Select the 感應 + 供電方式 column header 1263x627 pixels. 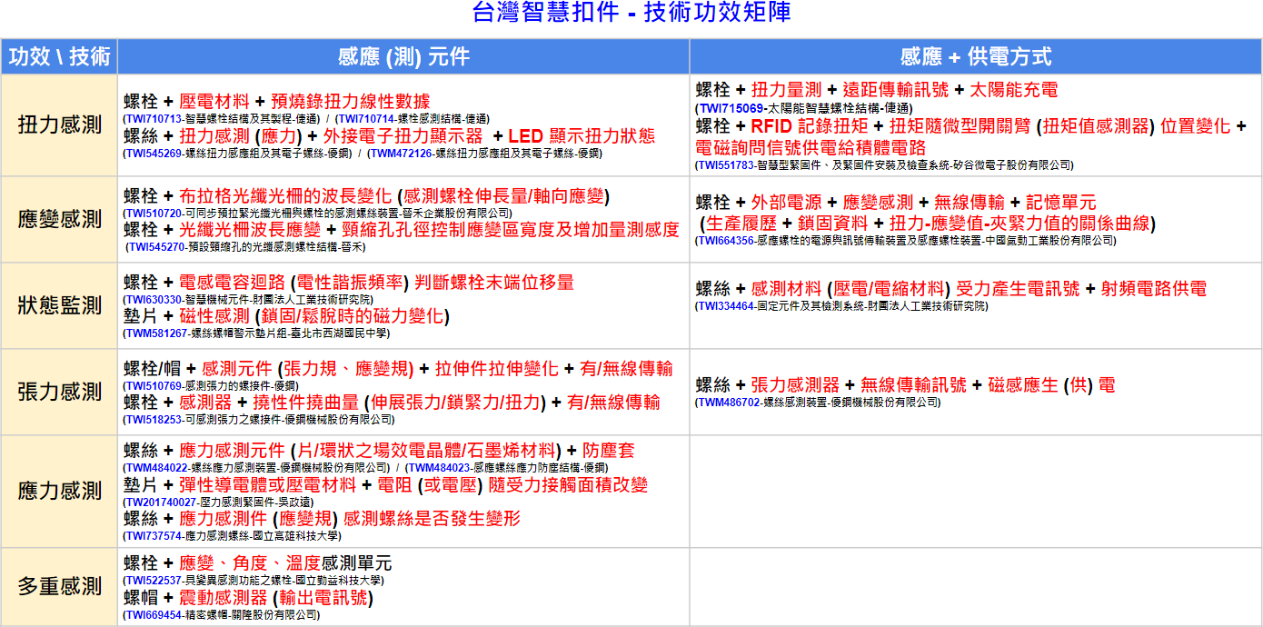(976, 56)
